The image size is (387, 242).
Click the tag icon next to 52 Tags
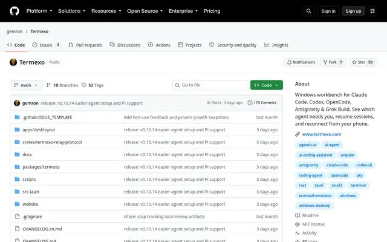coord(84,85)
